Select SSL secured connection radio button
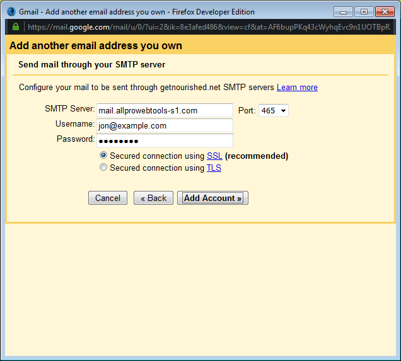 [103, 155]
